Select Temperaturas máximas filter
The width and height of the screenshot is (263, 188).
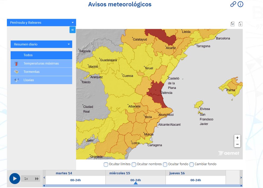tap(41, 63)
